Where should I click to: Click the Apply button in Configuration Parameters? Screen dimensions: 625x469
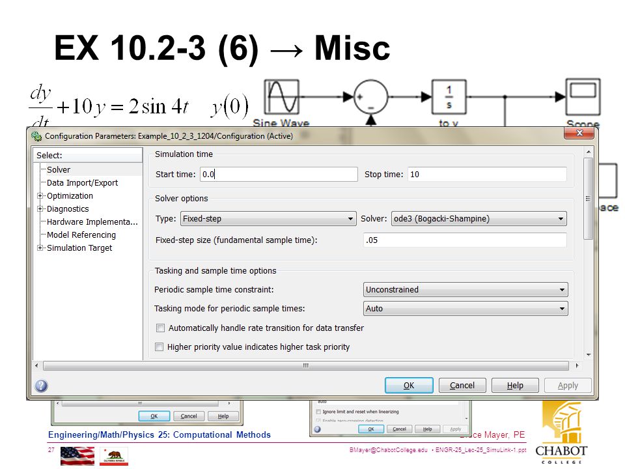568,385
